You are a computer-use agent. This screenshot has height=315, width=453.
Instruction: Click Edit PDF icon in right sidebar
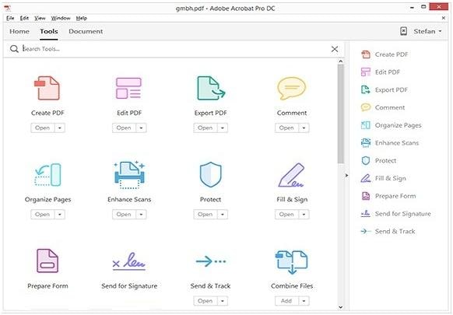tap(366, 72)
